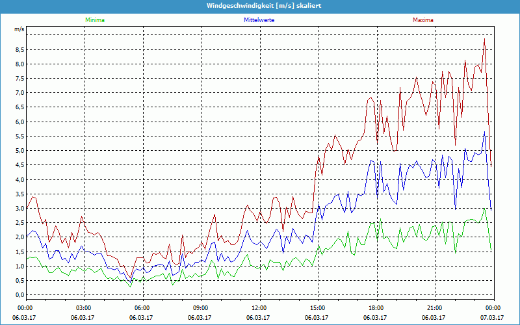
Task: Click the 07.03.17 date label
Action: pos(493,318)
